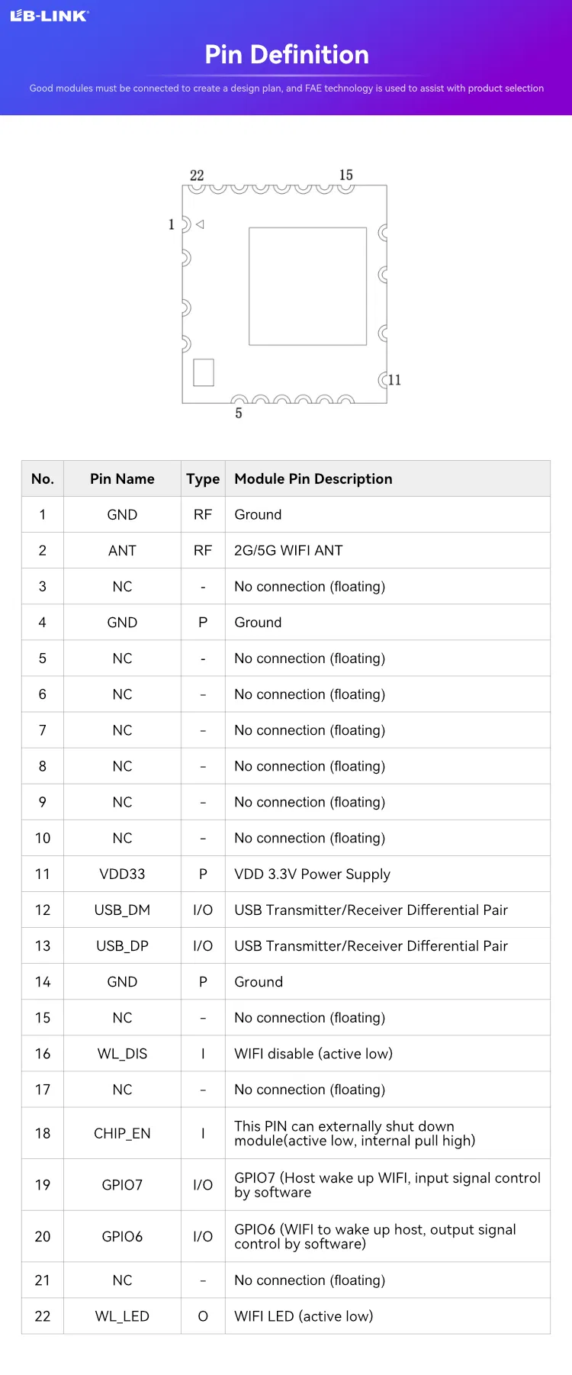Click the Pin Definition heading

pyautogui.click(x=287, y=55)
